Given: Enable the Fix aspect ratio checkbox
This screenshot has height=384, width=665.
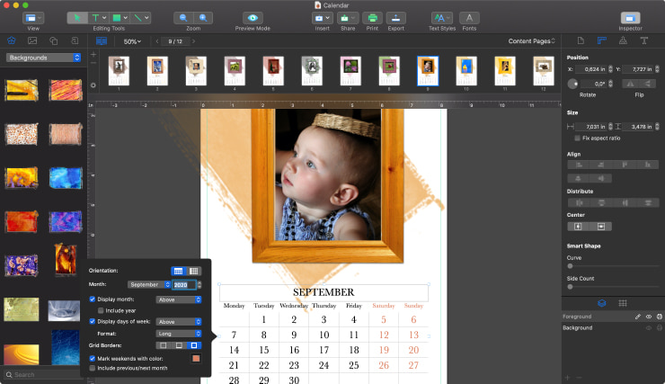Looking at the screenshot, I should (577, 138).
